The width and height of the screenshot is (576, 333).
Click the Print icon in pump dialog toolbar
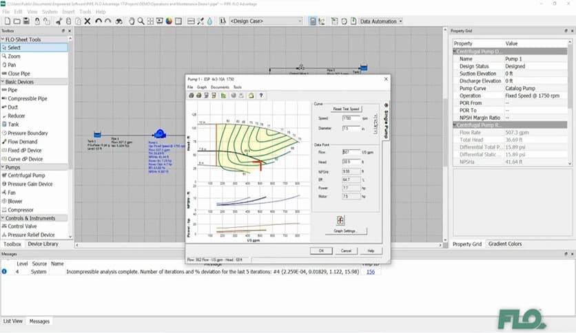(x=191, y=96)
